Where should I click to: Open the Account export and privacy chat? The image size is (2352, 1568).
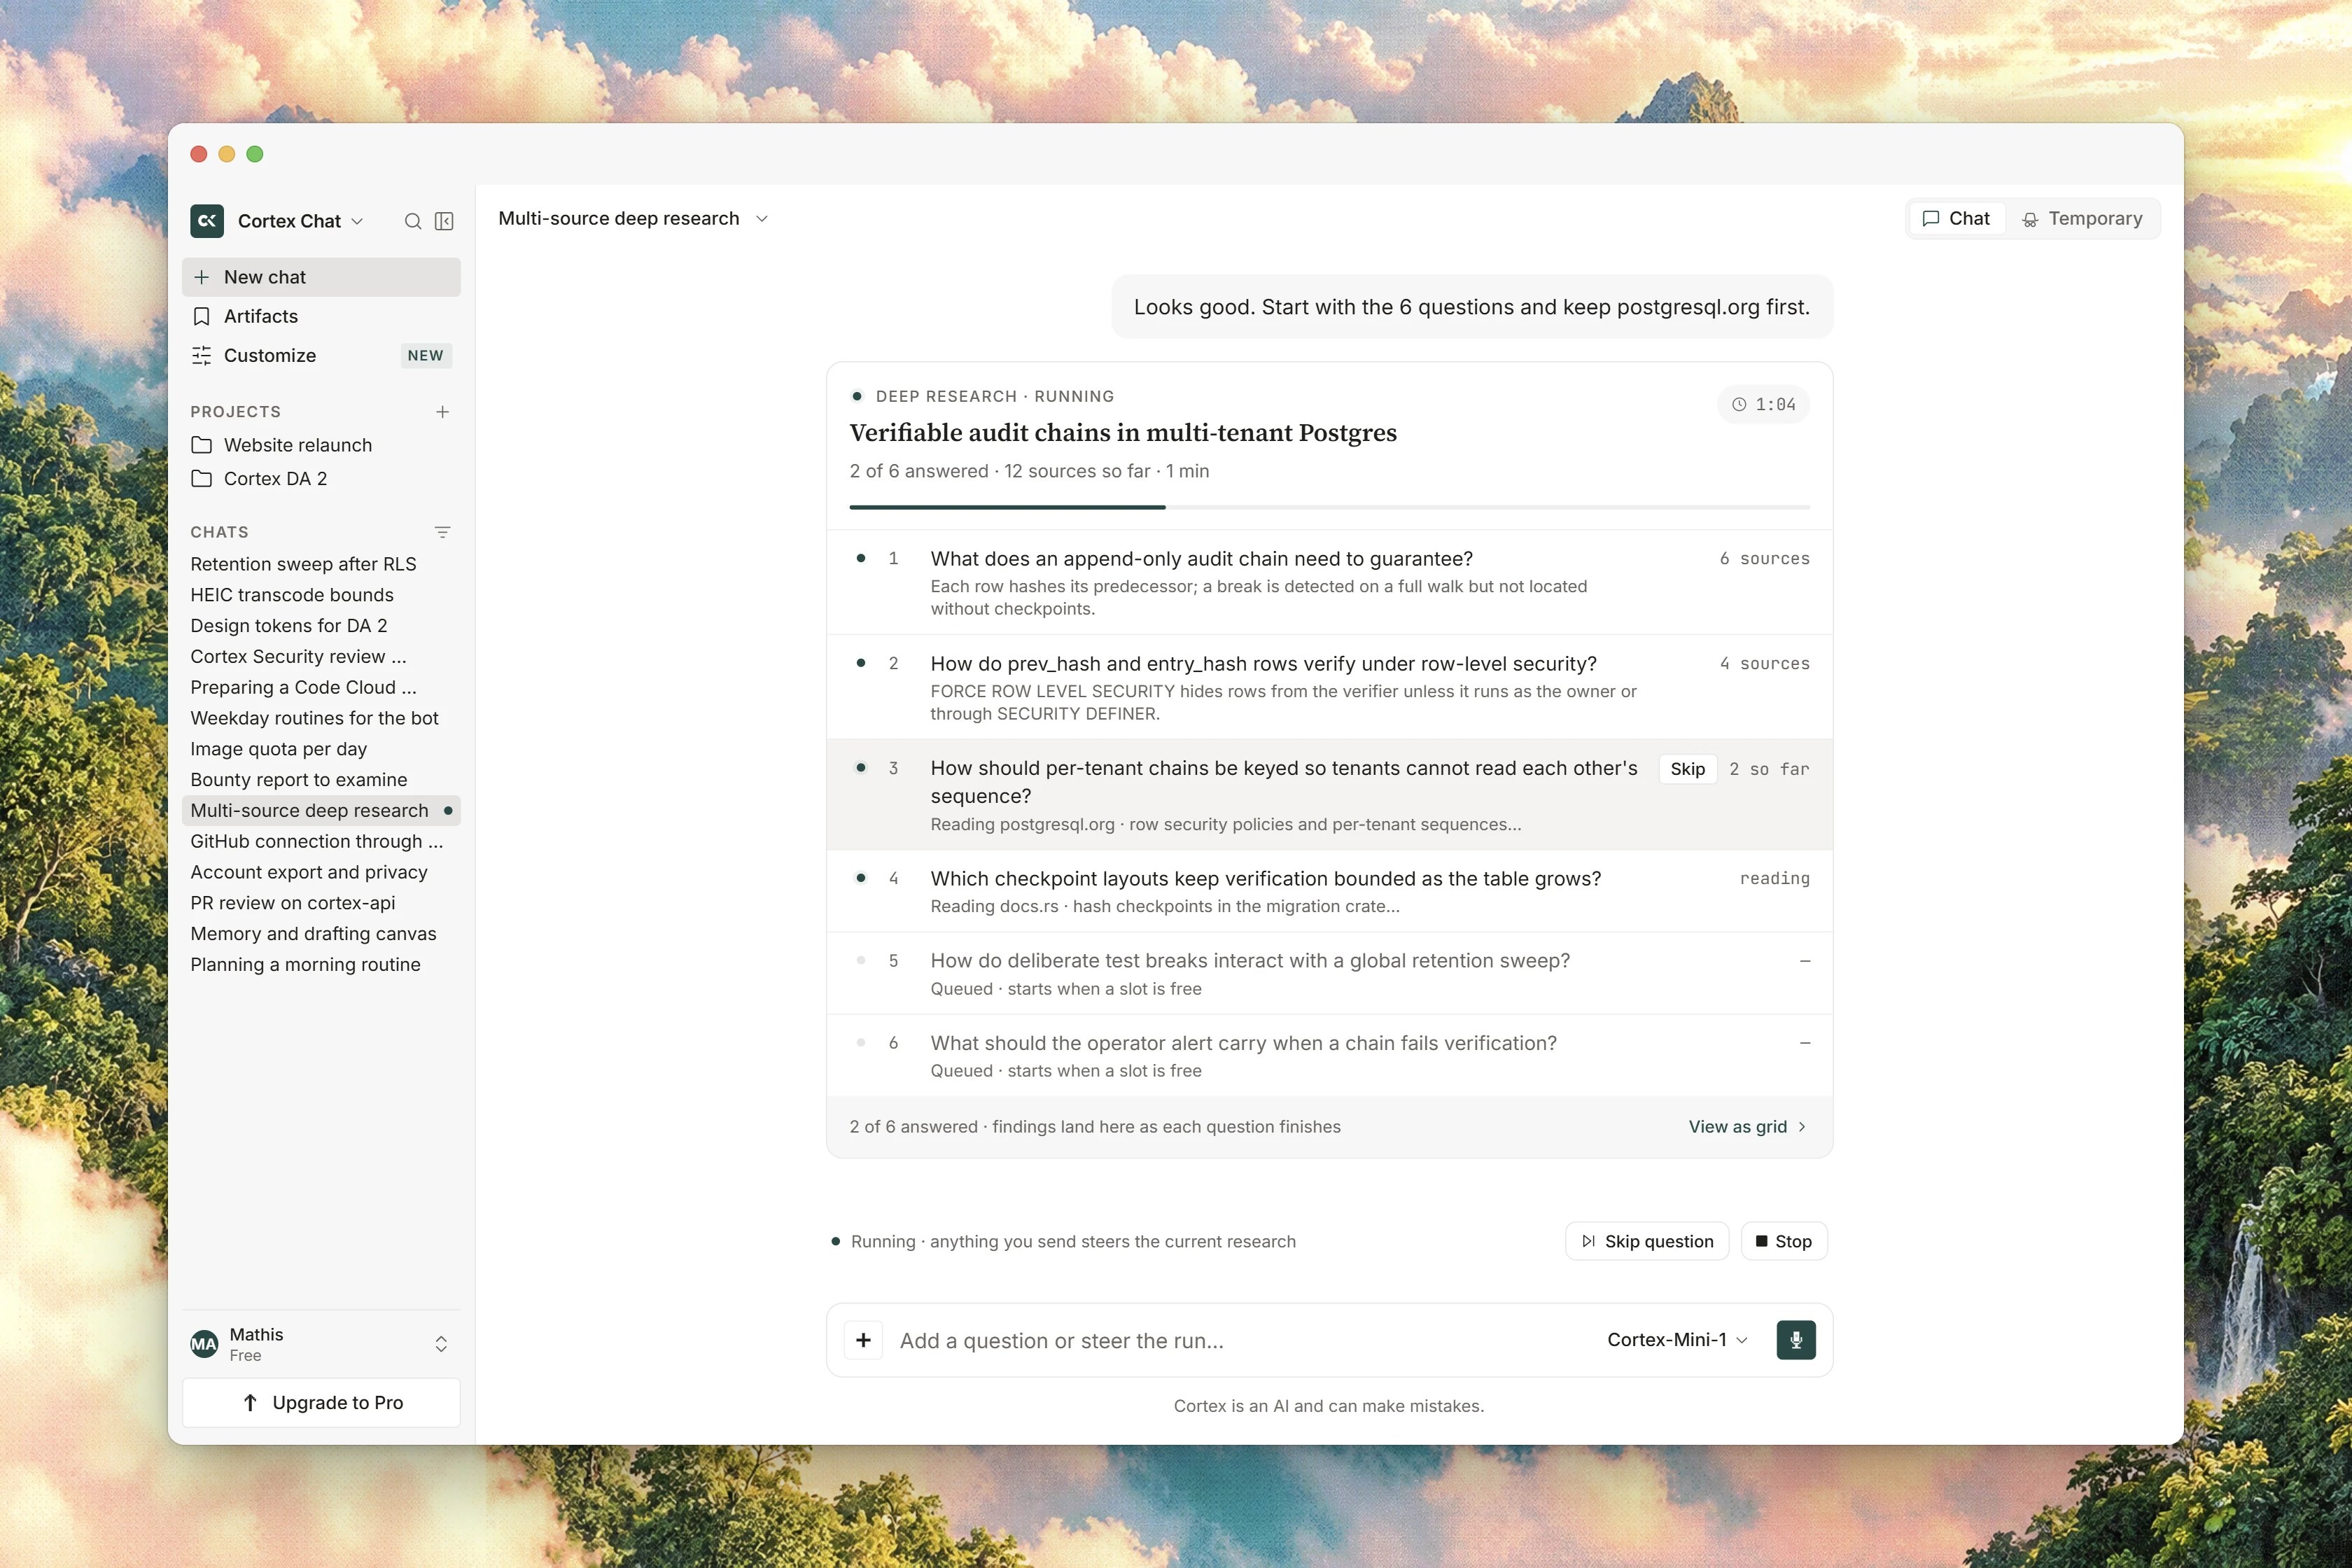pyautogui.click(x=321, y=872)
